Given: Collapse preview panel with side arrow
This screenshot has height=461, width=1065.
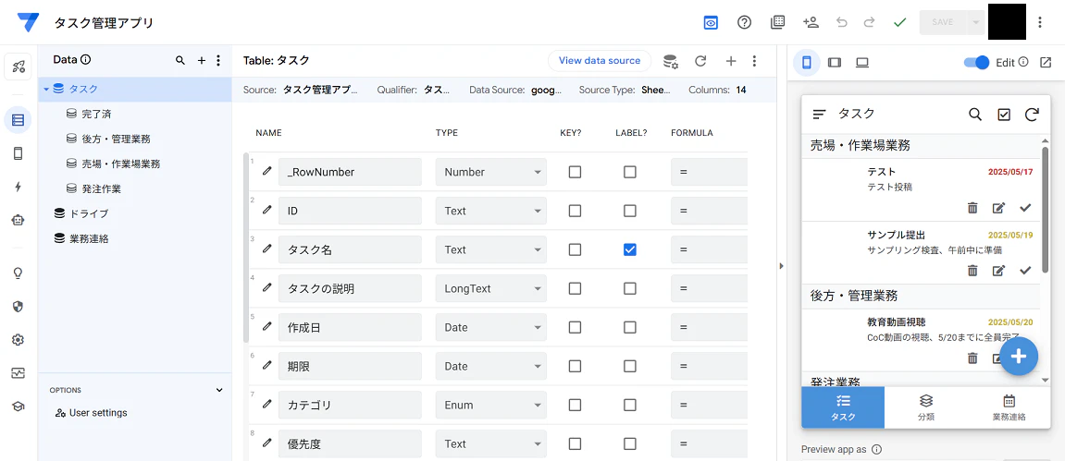Looking at the screenshot, I should click(781, 266).
